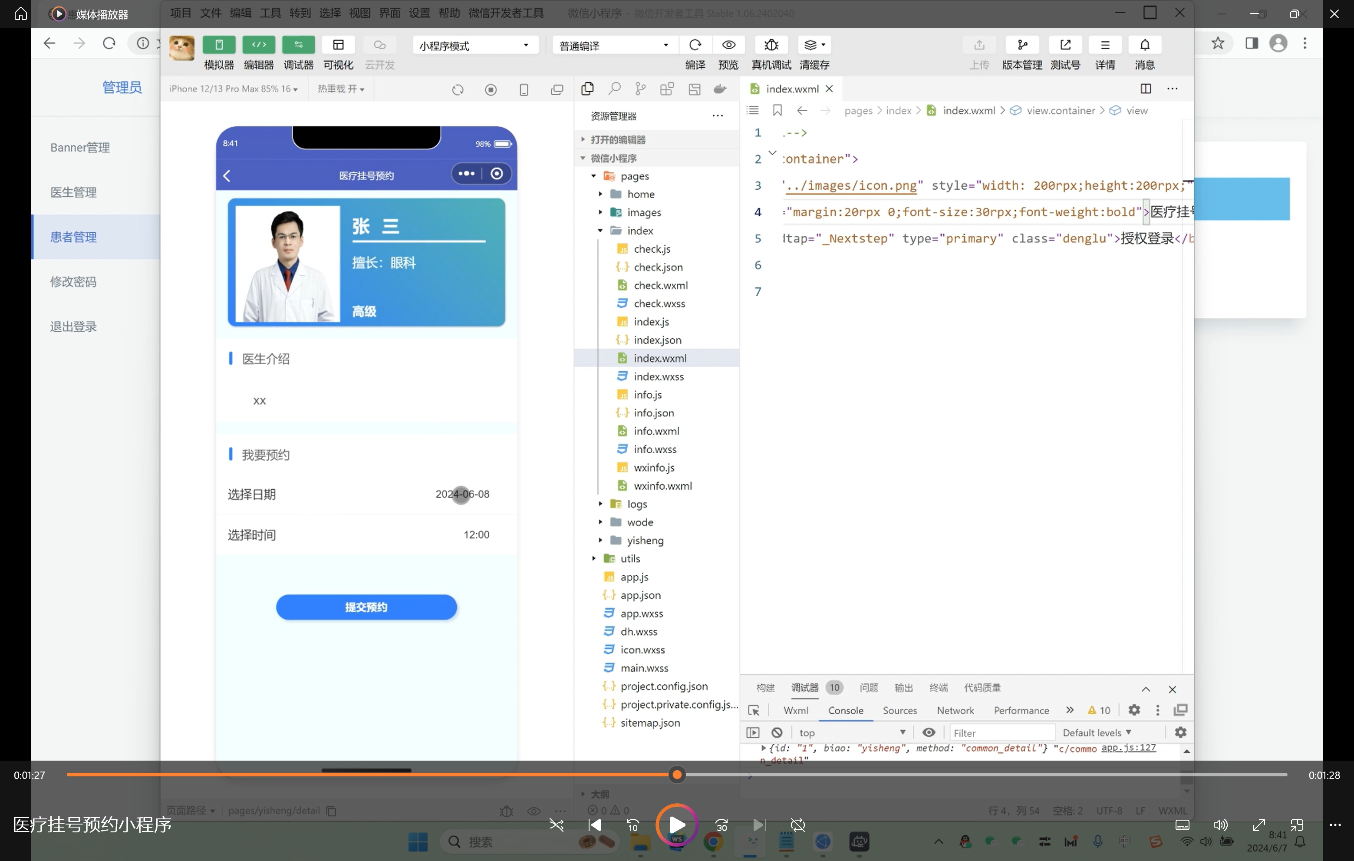Skip forward 30 seconds in media player
The width and height of the screenshot is (1354, 861).
click(x=721, y=825)
